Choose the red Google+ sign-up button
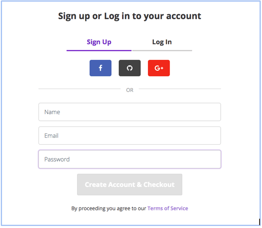The width and height of the screenshot is (262, 228). [159, 68]
